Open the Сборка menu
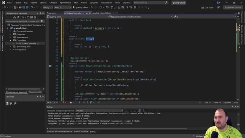 coord(43,3)
